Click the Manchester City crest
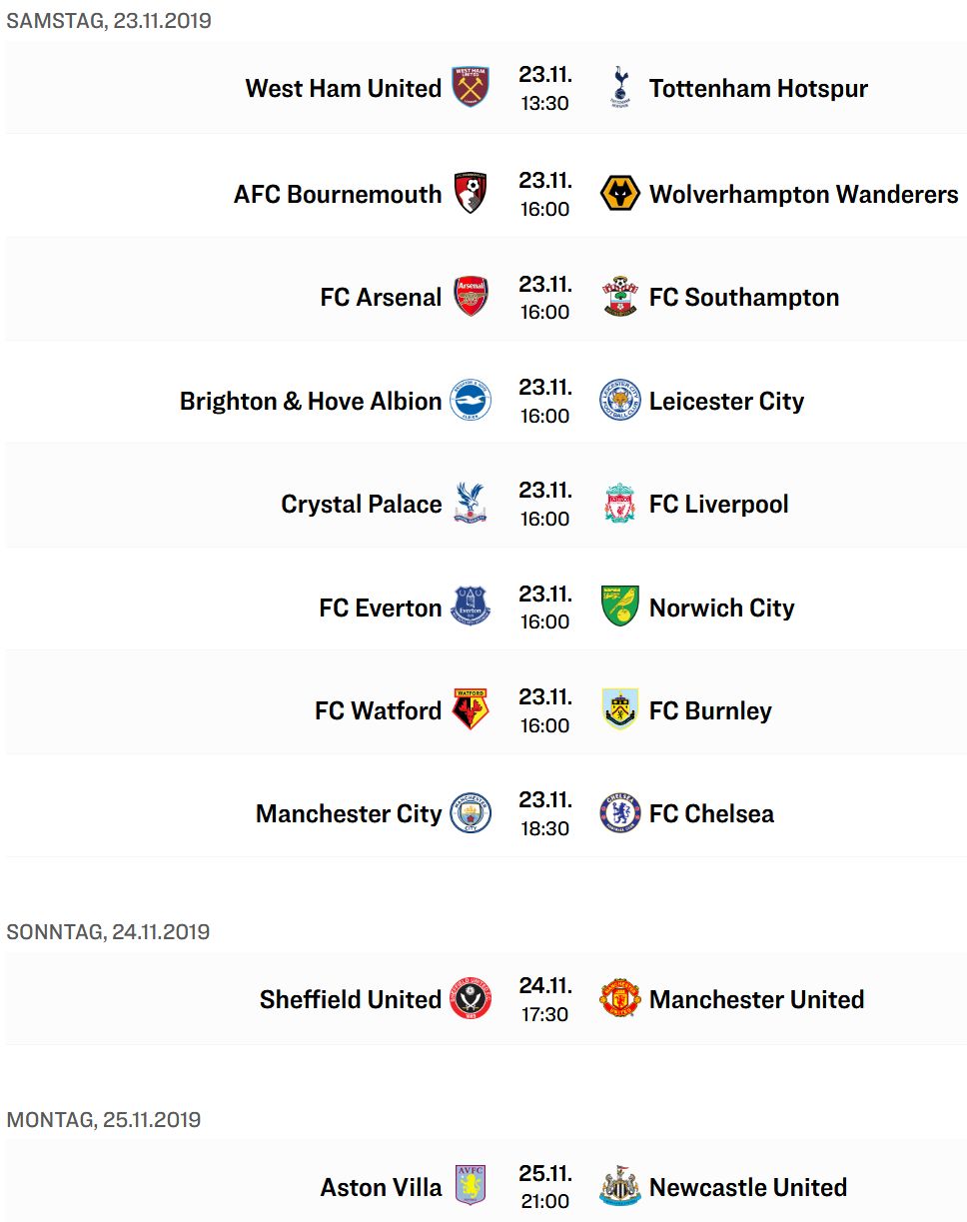 click(x=471, y=814)
